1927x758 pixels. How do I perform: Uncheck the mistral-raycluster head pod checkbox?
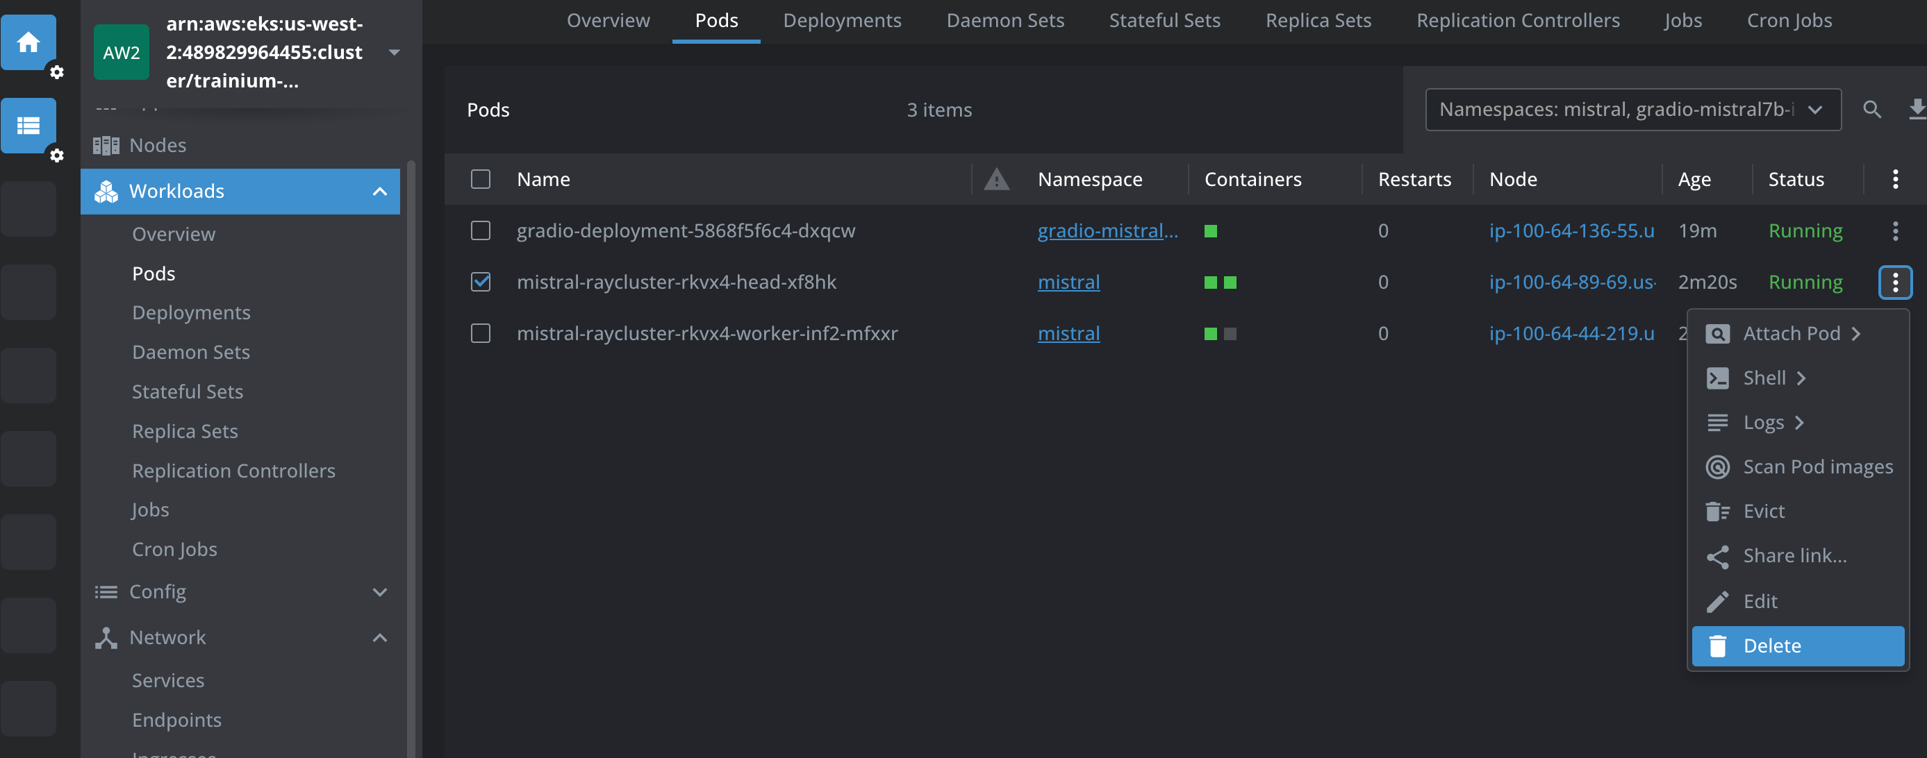pos(480,282)
